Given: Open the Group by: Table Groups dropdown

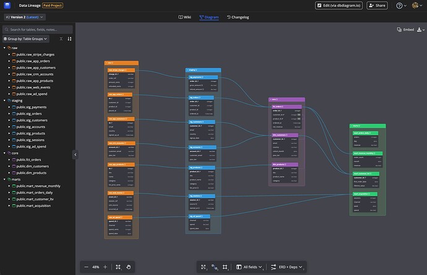Looking at the screenshot, I should pos(26,39).
